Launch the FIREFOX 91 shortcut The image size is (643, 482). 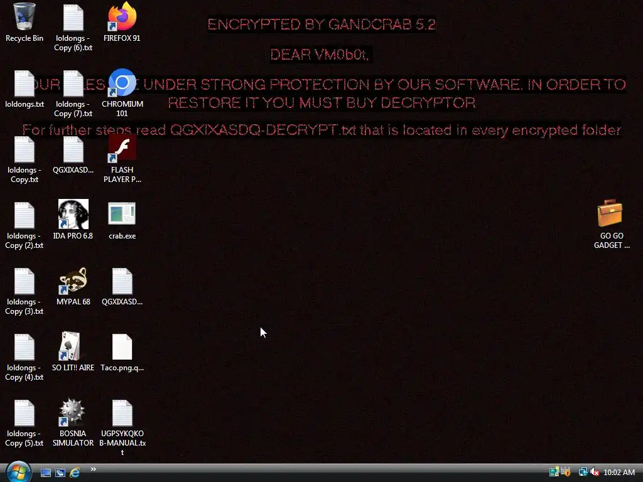click(x=122, y=23)
